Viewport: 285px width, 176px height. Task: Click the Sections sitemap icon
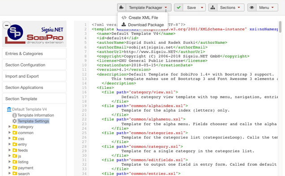click(x=213, y=8)
